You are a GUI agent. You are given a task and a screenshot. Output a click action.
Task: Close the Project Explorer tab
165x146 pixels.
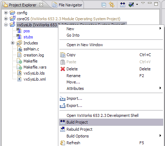click(x=41, y=5)
